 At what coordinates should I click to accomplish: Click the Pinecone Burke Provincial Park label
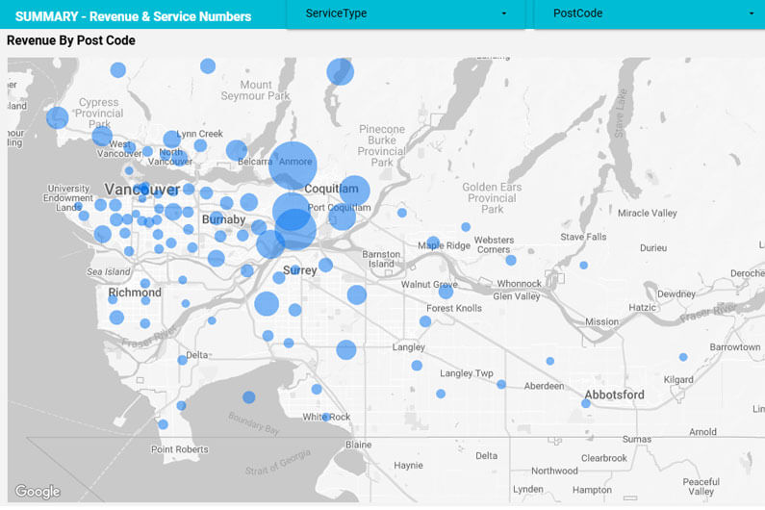click(382, 146)
